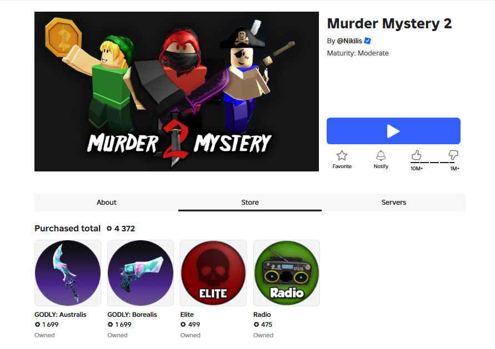
Task: Click the Murder Mystery 2 game banner image
Action: [x=177, y=92]
